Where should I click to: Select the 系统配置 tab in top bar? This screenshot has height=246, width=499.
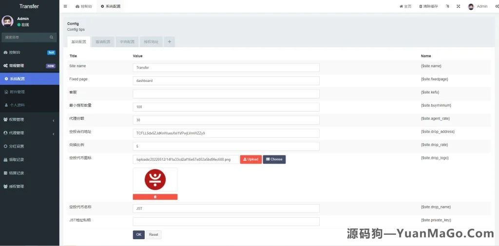point(111,6)
